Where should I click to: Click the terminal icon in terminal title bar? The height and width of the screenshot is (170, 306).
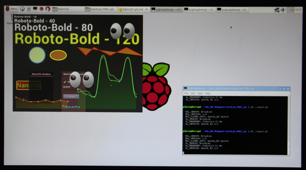click(185, 88)
